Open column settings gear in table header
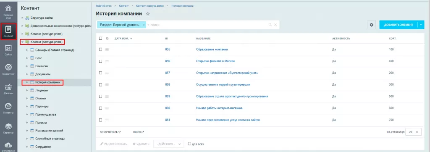 tap(107, 38)
